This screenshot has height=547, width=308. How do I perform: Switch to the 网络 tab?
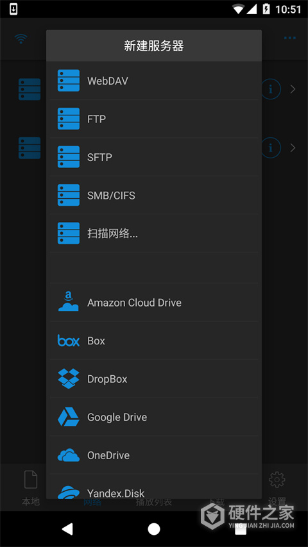92,501
